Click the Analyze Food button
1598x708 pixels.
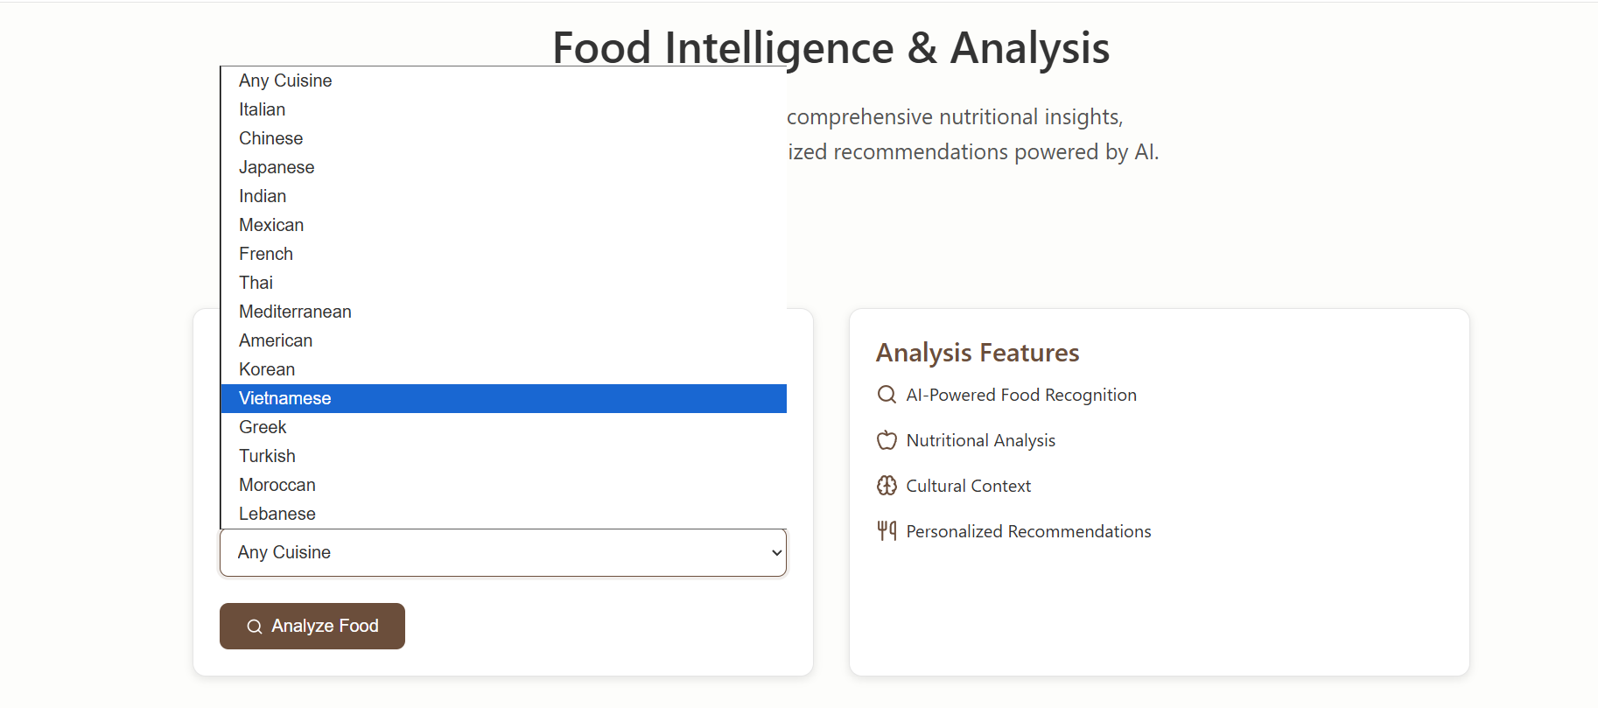click(x=312, y=626)
